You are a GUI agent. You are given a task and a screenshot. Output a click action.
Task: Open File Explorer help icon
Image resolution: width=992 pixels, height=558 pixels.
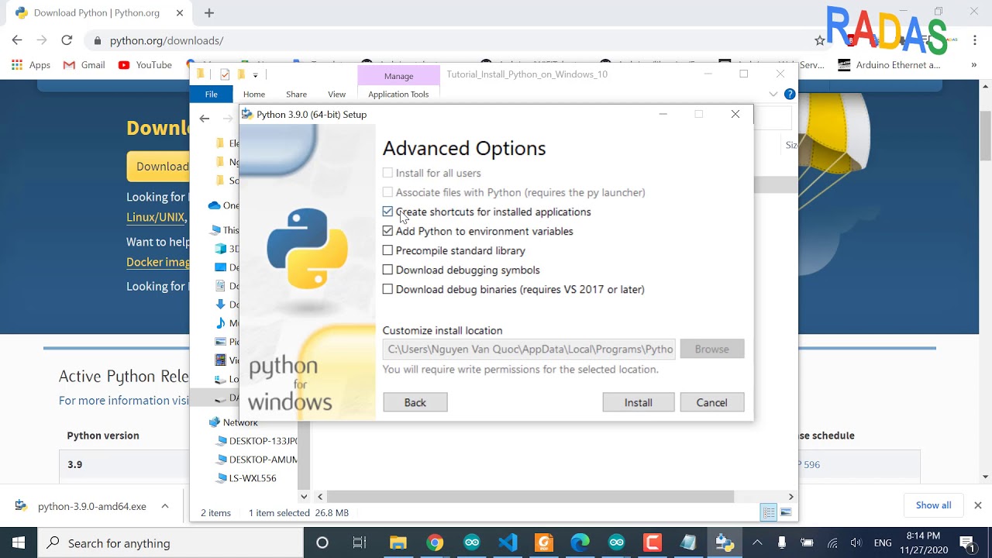pos(790,94)
